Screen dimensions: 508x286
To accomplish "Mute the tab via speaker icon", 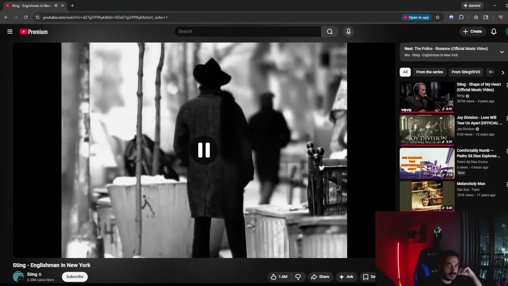I will 56,6.
